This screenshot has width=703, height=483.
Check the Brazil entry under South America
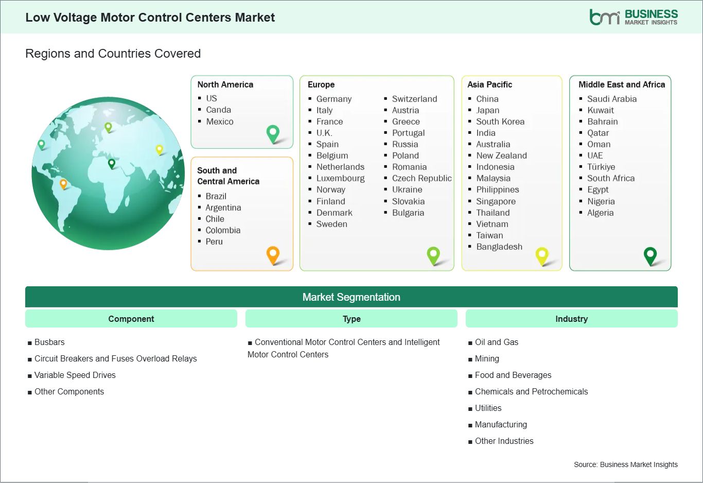[x=216, y=196]
